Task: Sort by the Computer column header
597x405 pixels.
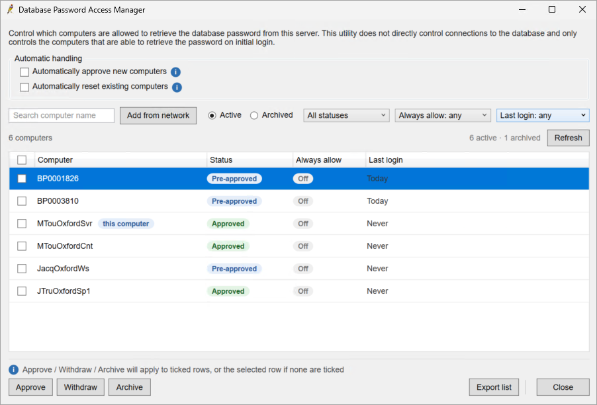Action: [x=120, y=160]
